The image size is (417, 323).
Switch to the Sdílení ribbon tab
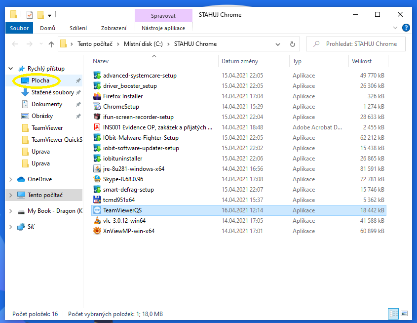[x=78, y=28]
